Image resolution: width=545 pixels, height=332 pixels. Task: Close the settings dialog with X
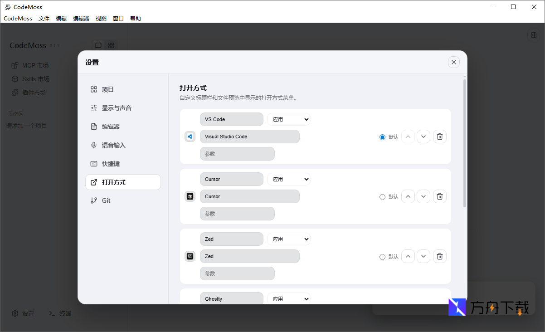pos(453,62)
